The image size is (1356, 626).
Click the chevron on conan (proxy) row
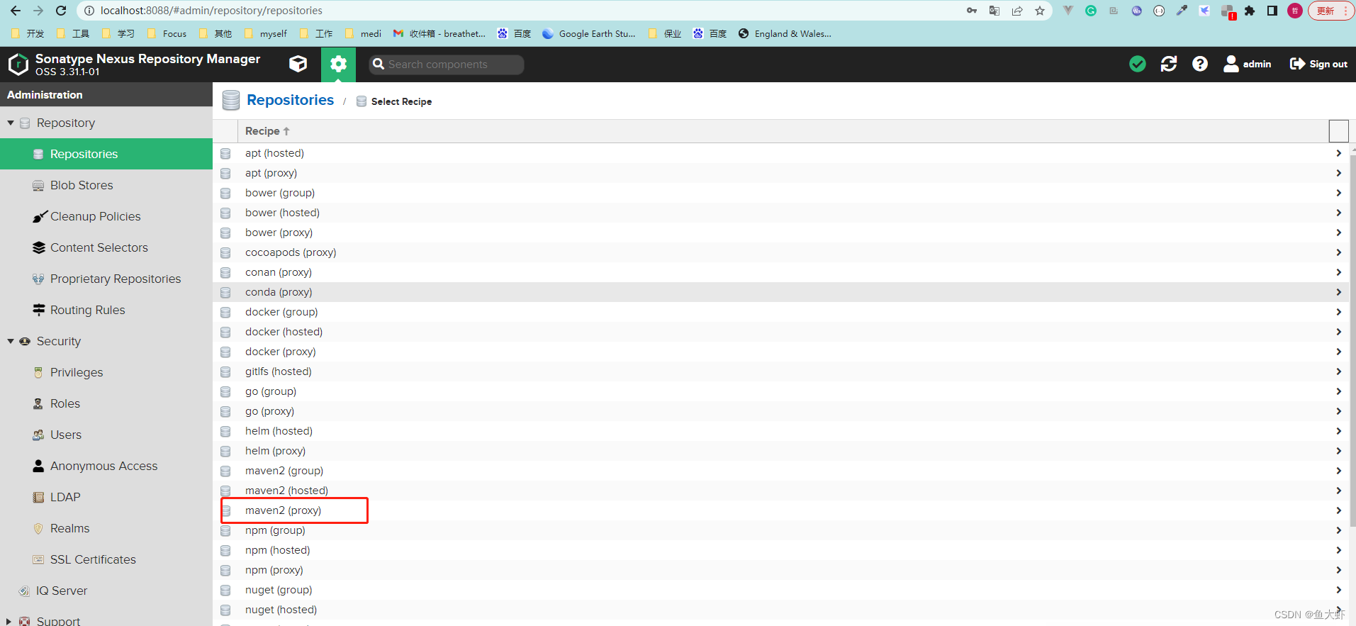point(1338,272)
